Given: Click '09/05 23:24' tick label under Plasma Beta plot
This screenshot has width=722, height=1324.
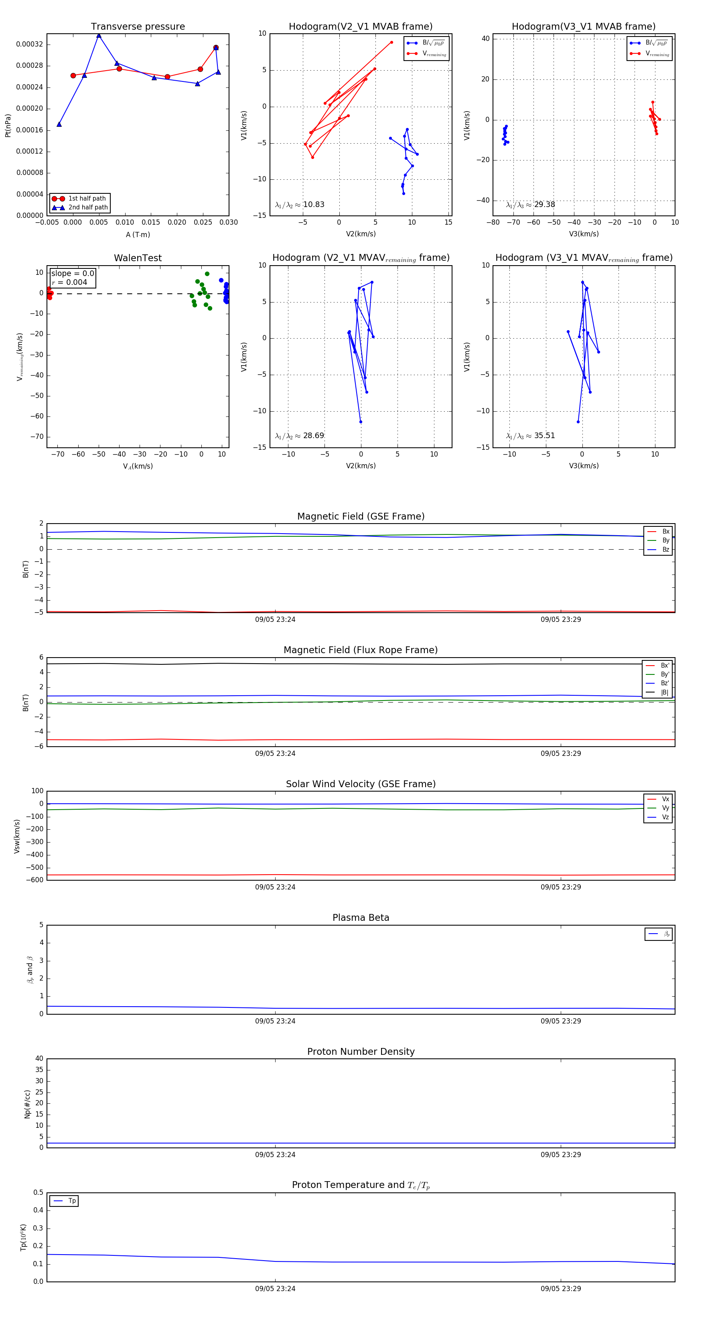Looking at the screenshot, I should [275, 1021].
